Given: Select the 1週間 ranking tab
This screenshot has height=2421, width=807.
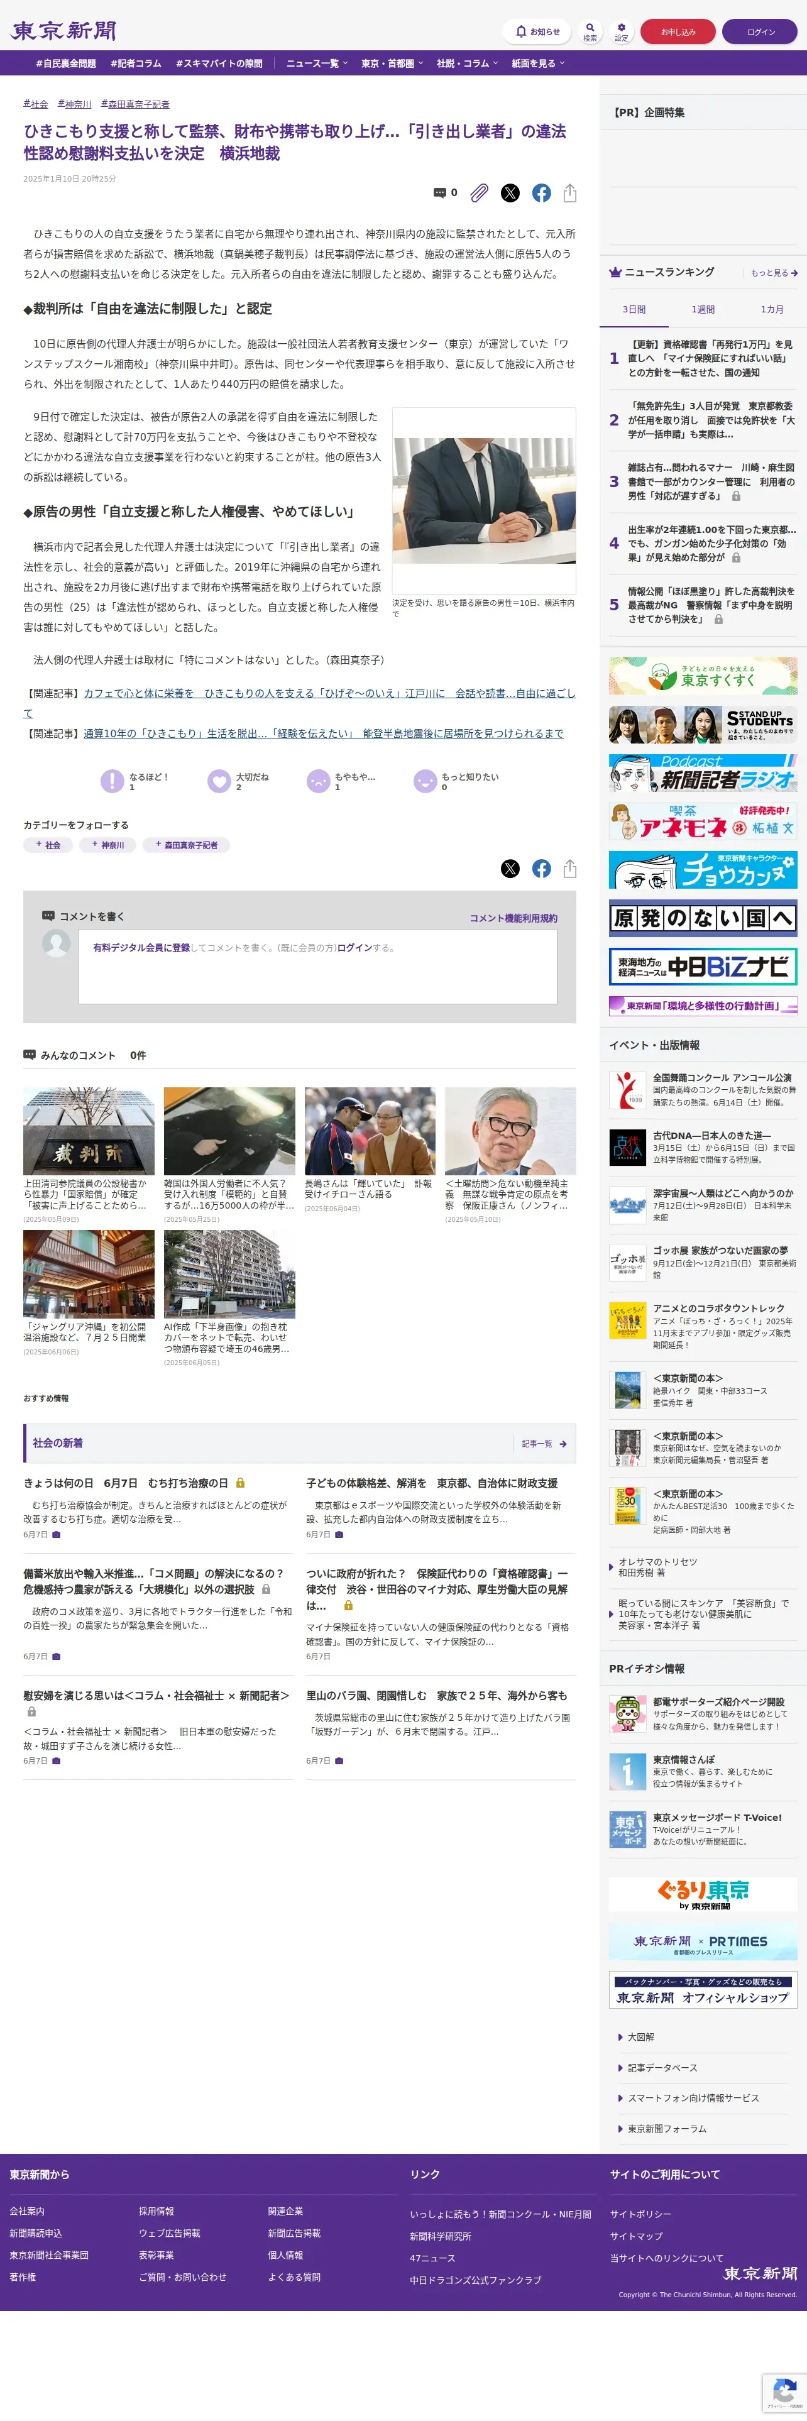Looking at the screenshot, I should pos(703,309).
